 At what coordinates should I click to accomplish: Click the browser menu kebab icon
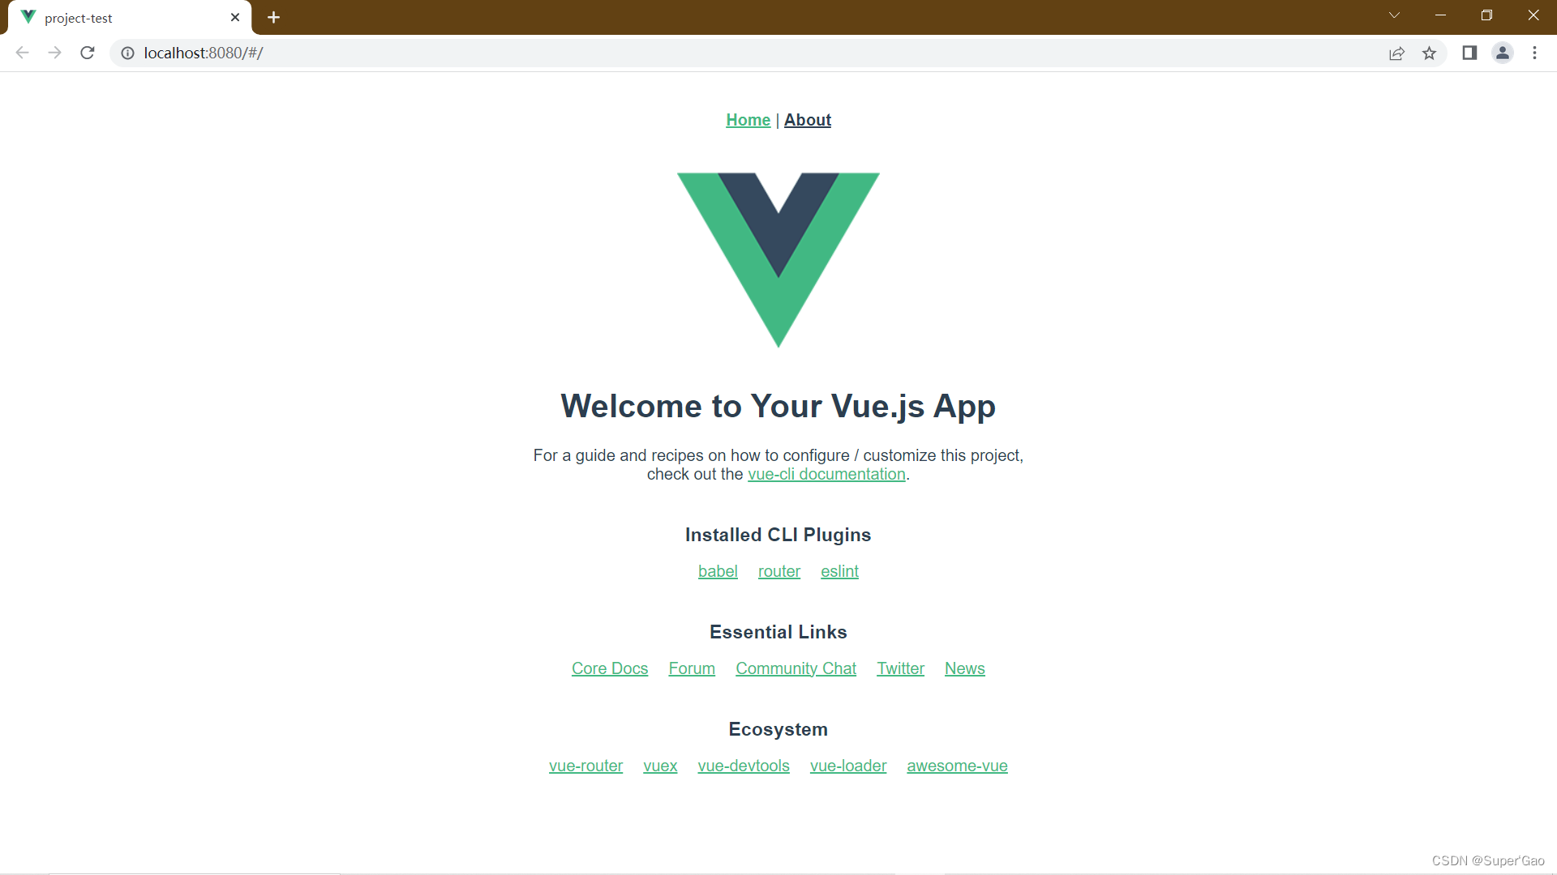pyautogui.click(x=1534, y=53)
